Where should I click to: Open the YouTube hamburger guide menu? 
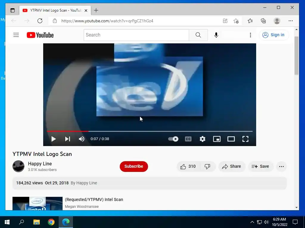[16, 35]
